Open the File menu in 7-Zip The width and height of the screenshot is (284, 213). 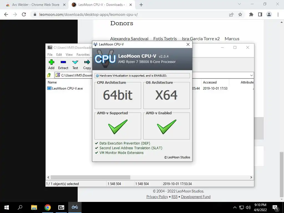click(50, 55)
